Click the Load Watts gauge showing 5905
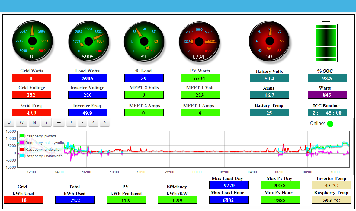The image size is (356, 211). click(x=88, y=41)
